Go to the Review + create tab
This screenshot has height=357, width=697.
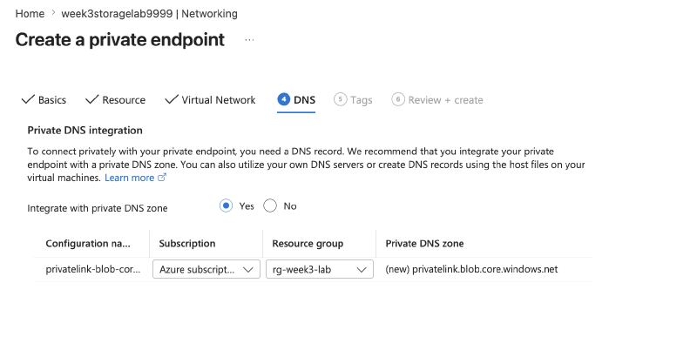click(x=437, y=100)
